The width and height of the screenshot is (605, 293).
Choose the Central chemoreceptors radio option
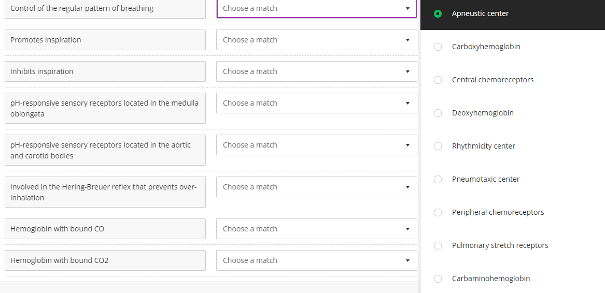438,80
